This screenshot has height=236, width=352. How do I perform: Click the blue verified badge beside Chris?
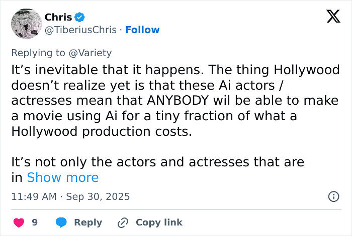[x=80, y=17]
